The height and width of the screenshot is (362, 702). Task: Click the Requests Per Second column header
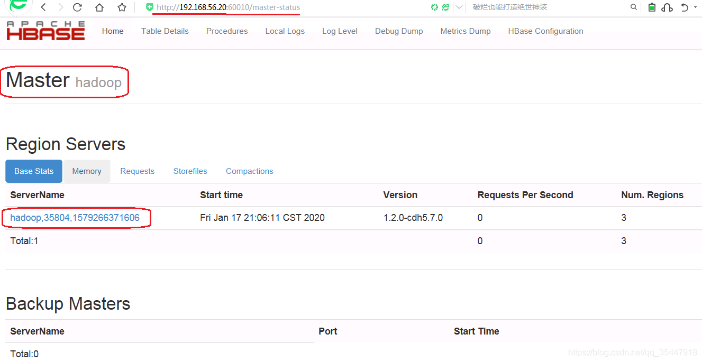pyautogui.click(x=525, y=195)
